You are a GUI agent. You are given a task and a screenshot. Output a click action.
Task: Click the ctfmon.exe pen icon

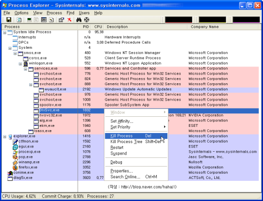click(x=15, y=142)
